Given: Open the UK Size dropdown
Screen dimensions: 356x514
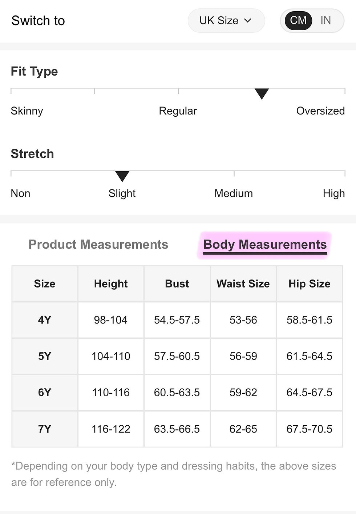Looking at the screenshot, I should click(x=226, y=21).
